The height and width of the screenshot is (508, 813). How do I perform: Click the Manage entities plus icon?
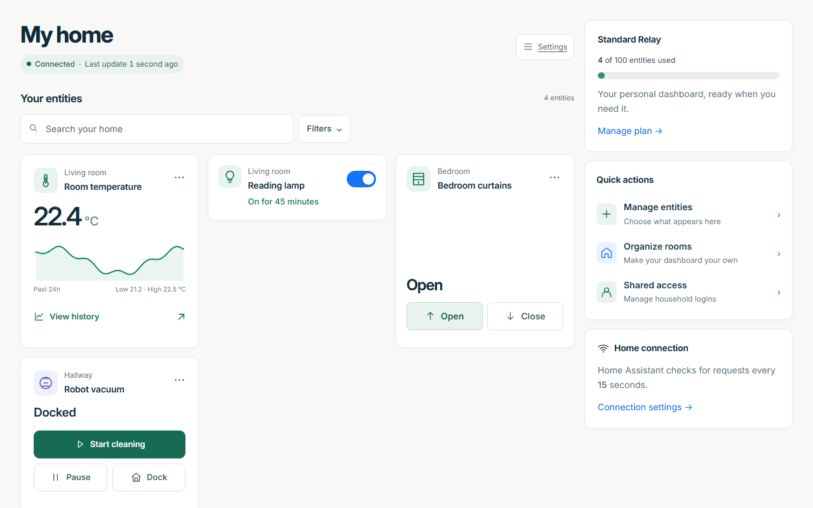(x=607, y=214)
